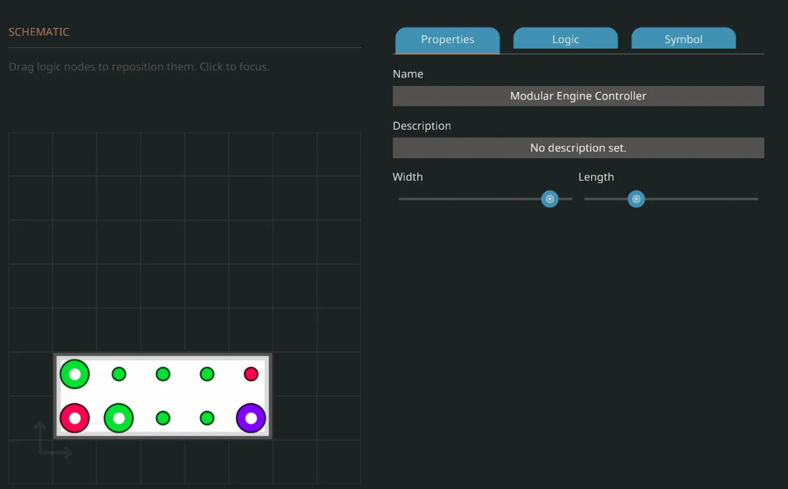Focus small green node right of top large green node
Viewport: 788px width, 489px height.
click(119, 374)
